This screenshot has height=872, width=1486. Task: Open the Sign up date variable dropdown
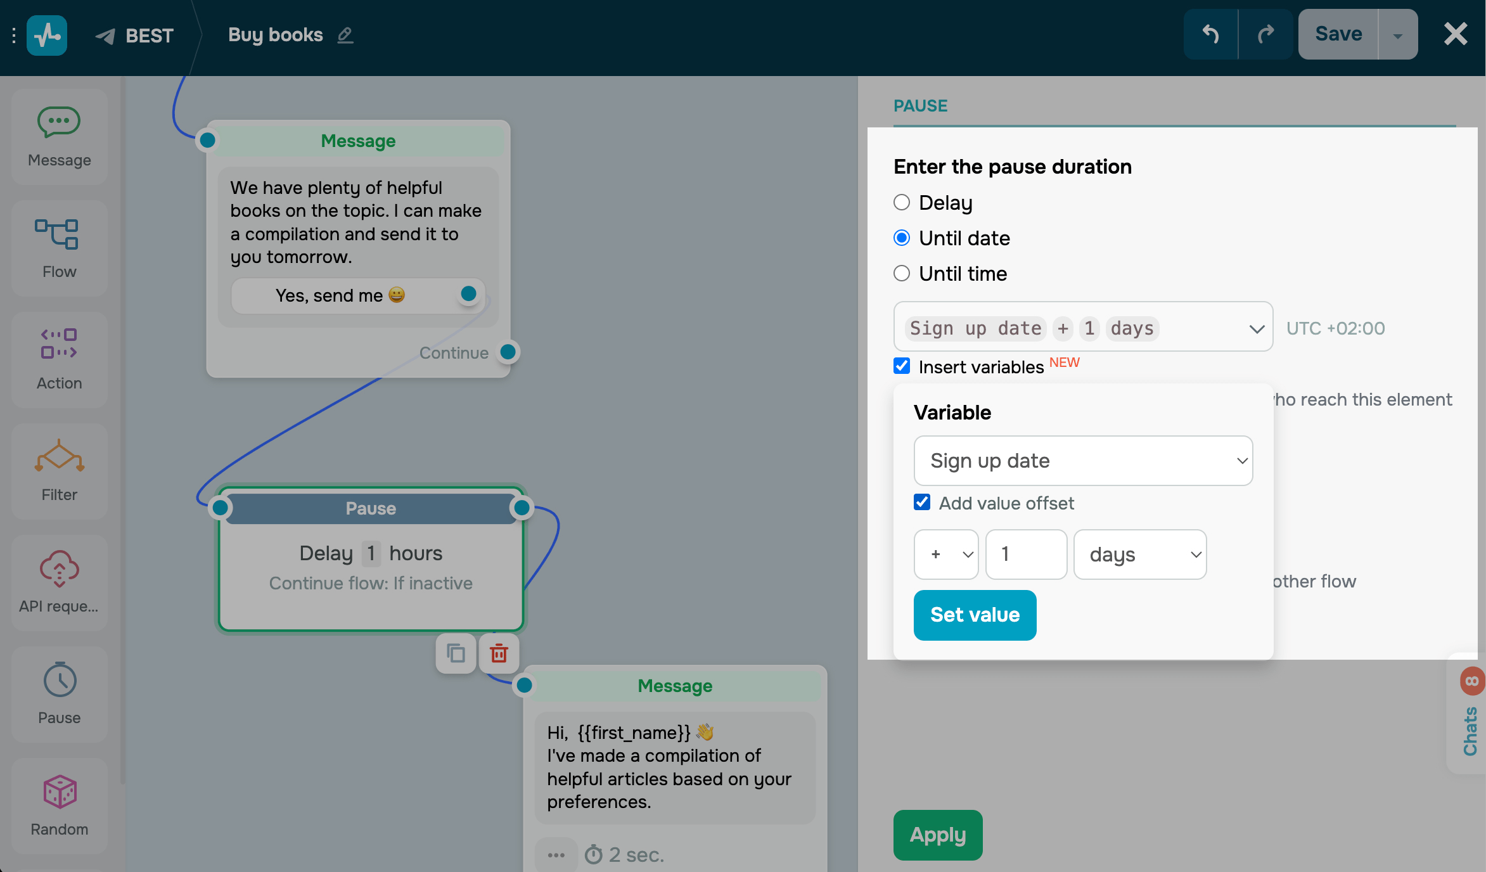coord(1082,461)
